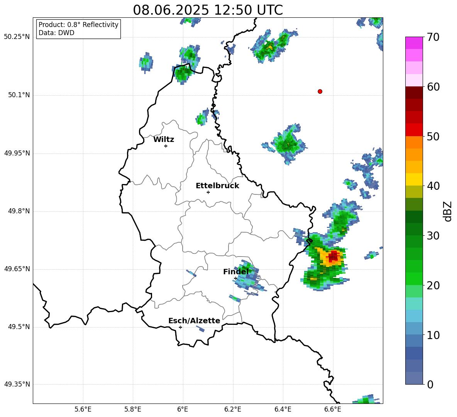Click the 20 colorbar tick label
The image size is (457, 417).
pyautogui.click(x=433, y=285)
